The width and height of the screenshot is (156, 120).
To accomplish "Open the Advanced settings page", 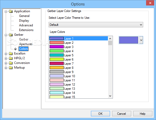I will coord(26,25).
